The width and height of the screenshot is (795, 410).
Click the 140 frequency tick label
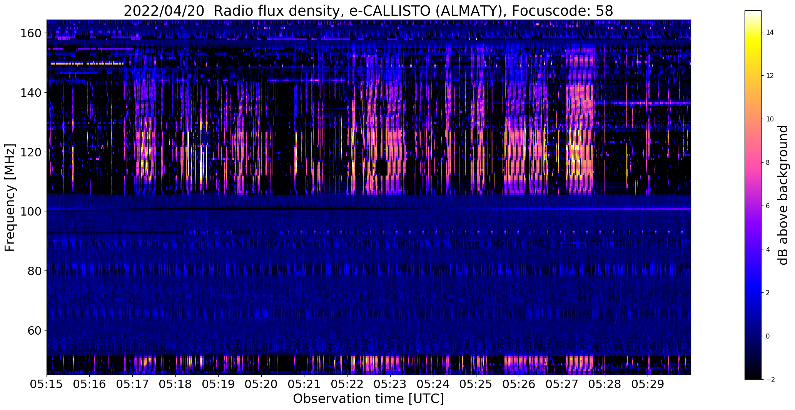[x=30, y=93]
